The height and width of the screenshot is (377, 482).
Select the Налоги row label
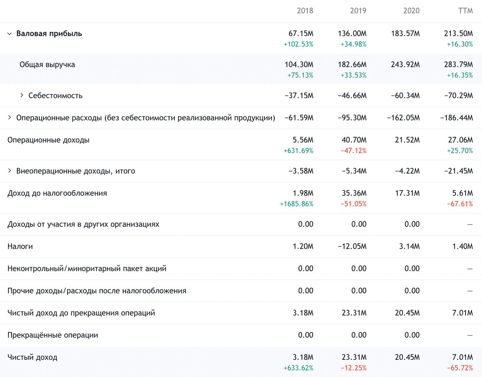20,246
